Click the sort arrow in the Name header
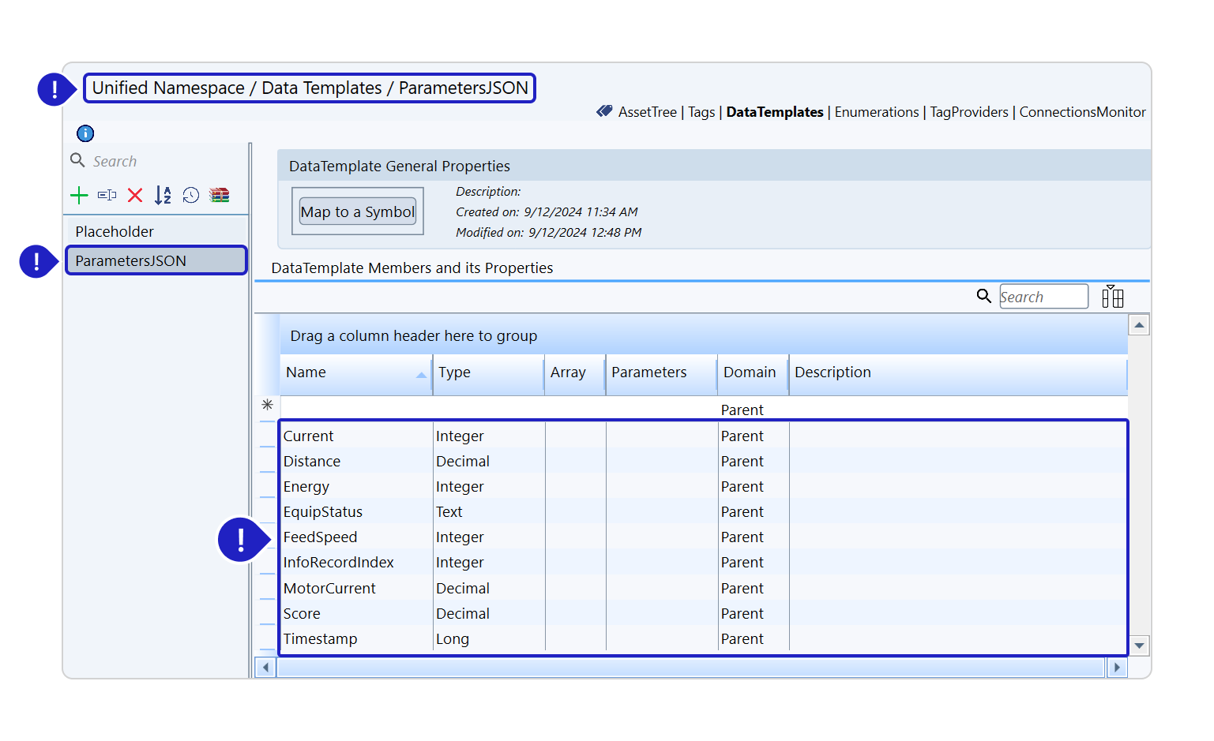 [421, 376]
